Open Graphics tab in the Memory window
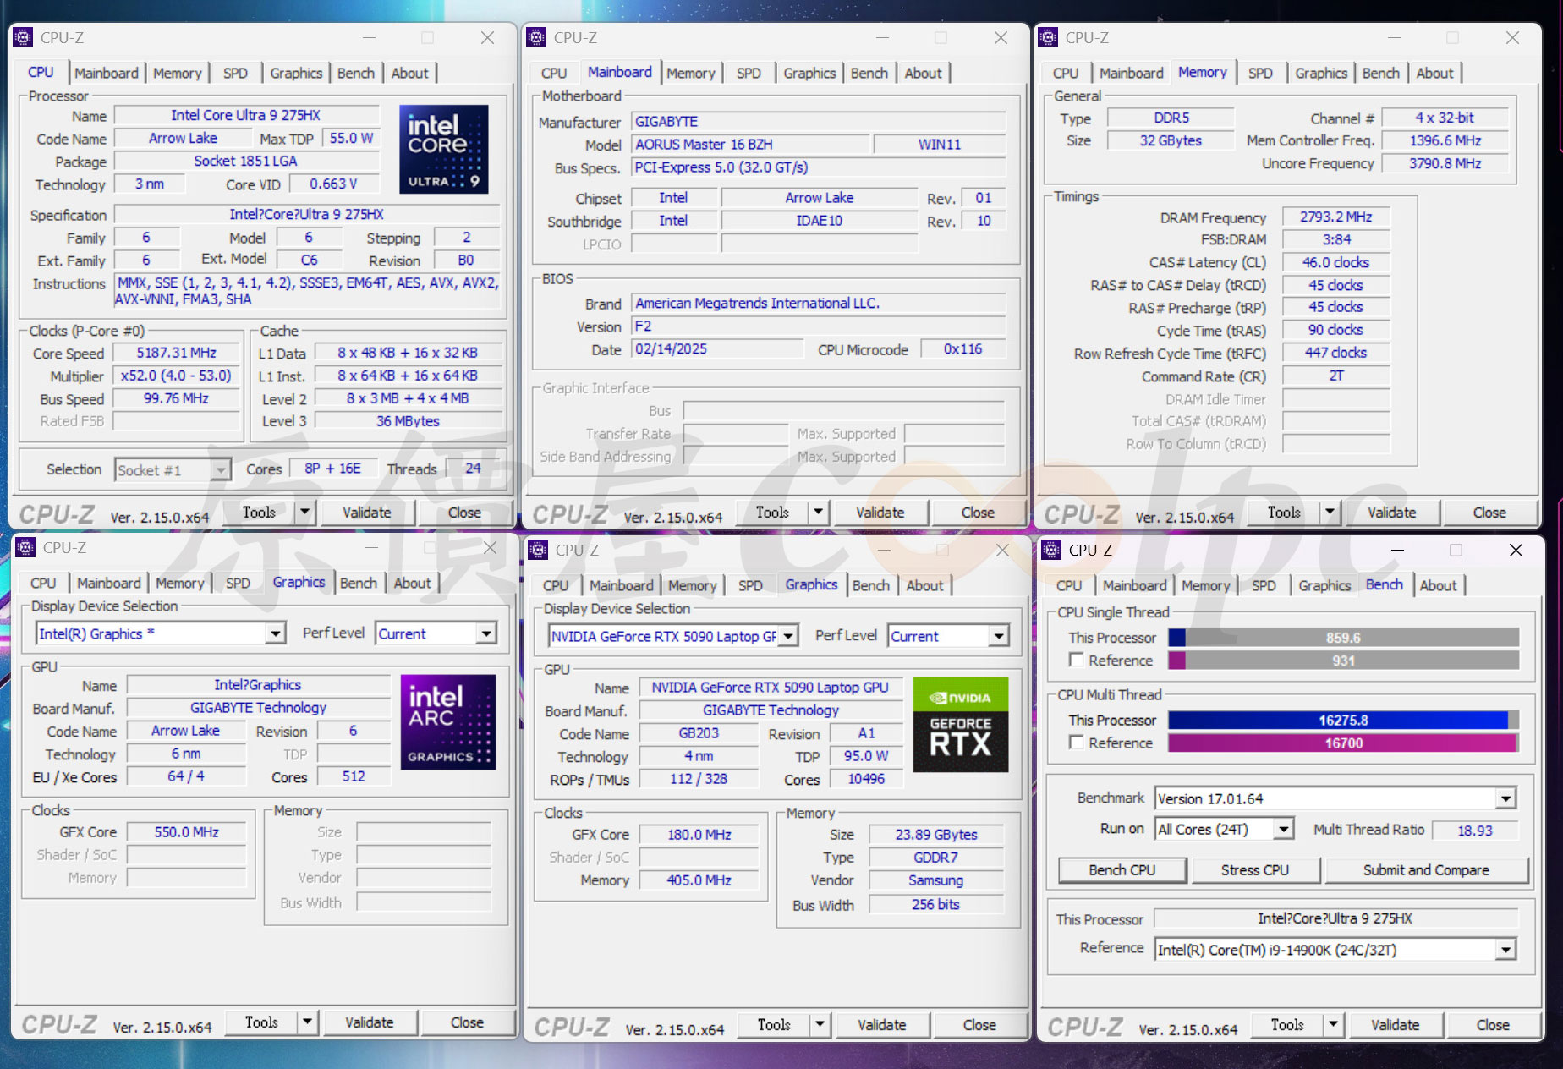1563x1069 pixels. (x=1321, y=73)
